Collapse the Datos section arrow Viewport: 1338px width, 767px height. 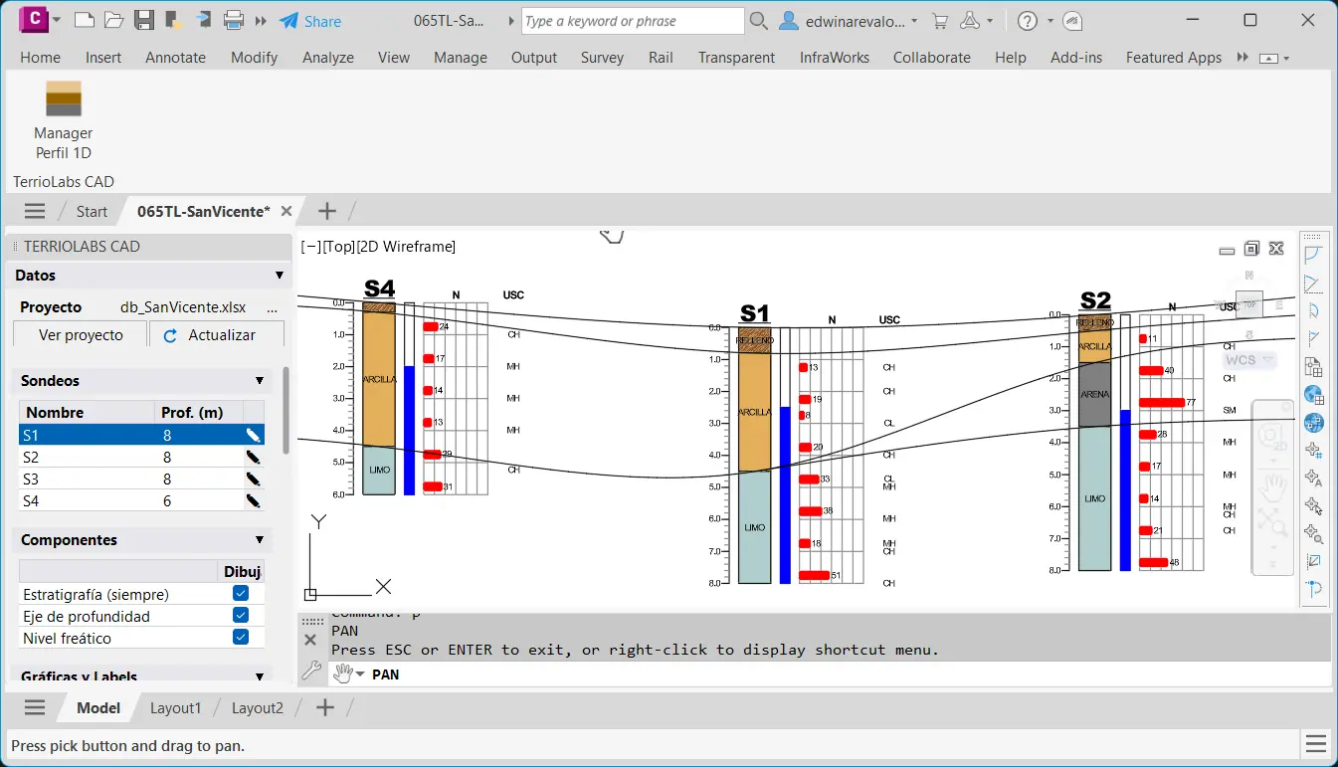(x=280, y=276)
